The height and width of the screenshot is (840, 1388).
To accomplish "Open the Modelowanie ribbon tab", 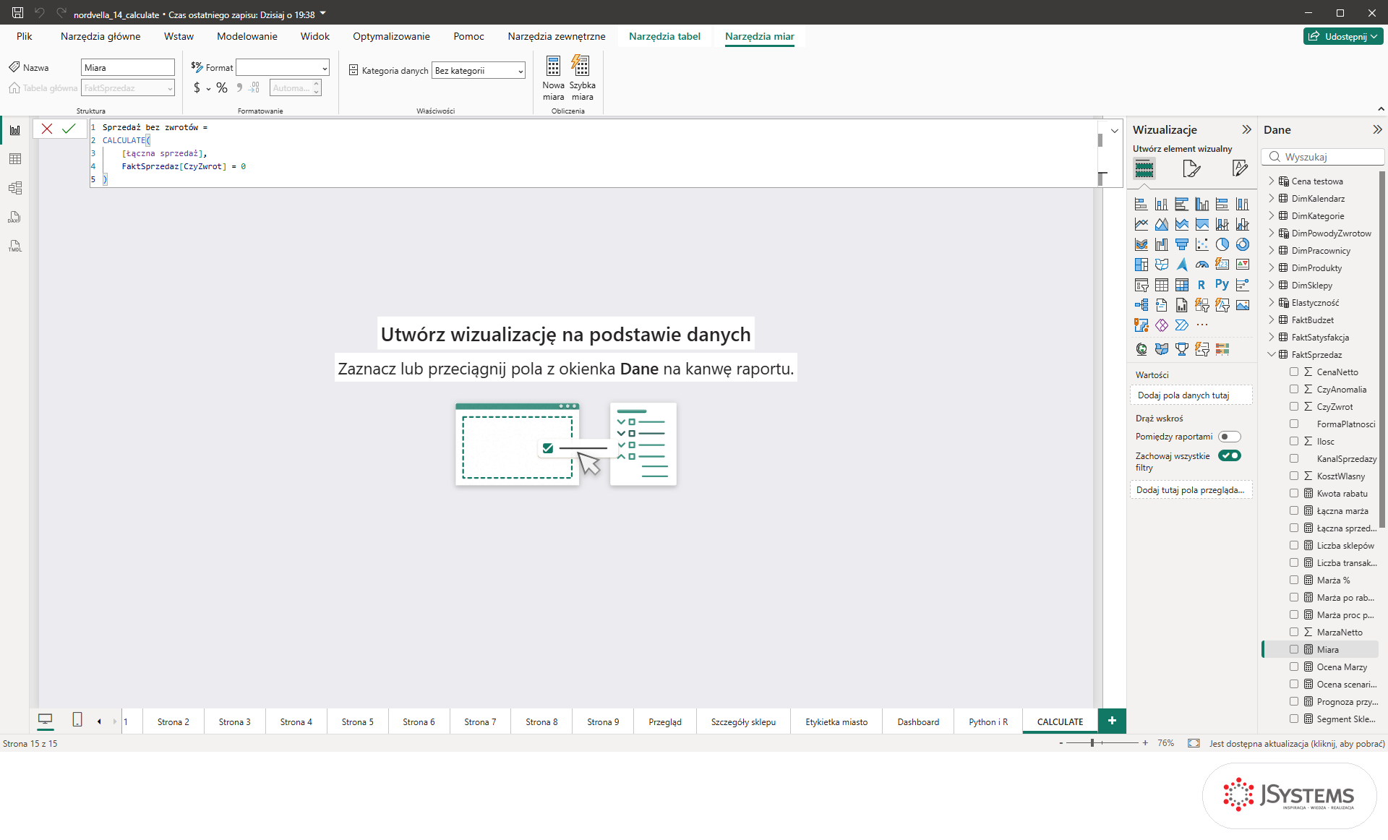I will (247, 36).
